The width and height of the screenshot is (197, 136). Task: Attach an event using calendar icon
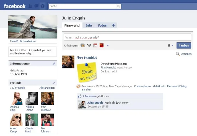coord(95,45)
